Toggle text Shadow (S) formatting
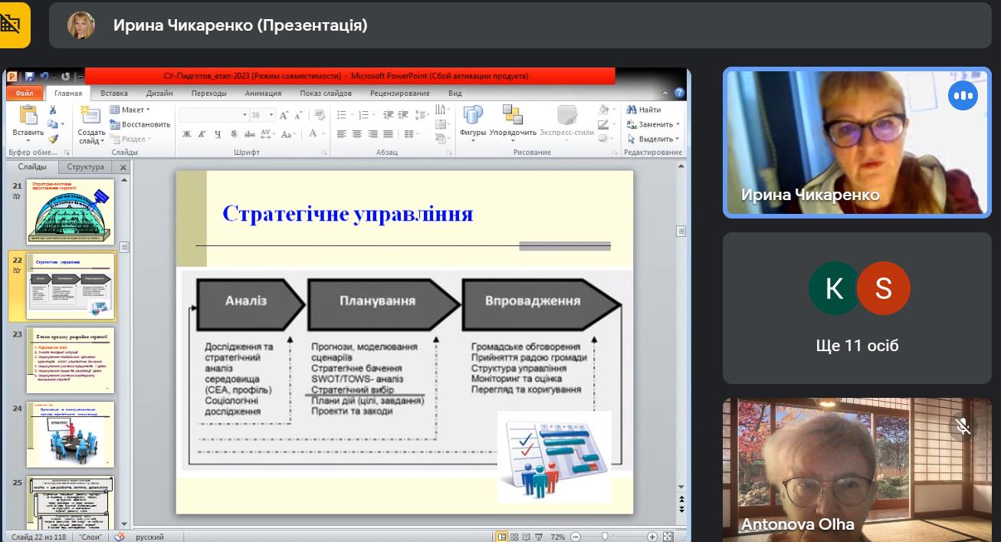1001x542 pixels. click(x=233, y=134)
